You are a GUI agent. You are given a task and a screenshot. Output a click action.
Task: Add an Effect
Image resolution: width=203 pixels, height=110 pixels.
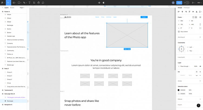(x=200, y=99)
